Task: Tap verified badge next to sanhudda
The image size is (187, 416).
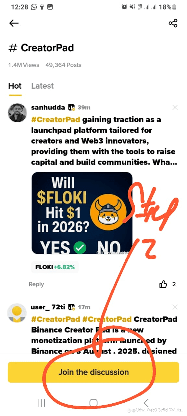Action: click(x=71, y=108)
